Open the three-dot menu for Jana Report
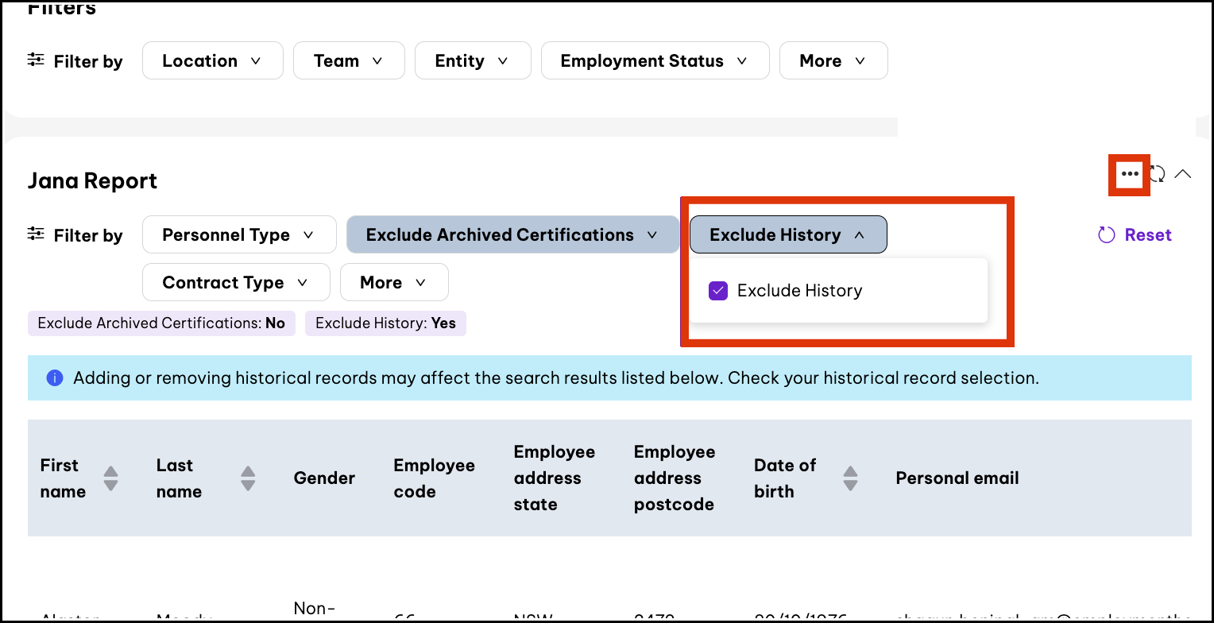 coord(1129,174)
